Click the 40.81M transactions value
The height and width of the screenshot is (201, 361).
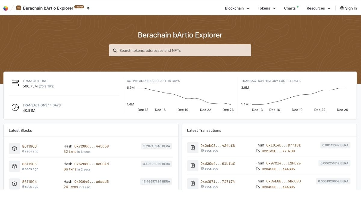[x=29, y=111]
